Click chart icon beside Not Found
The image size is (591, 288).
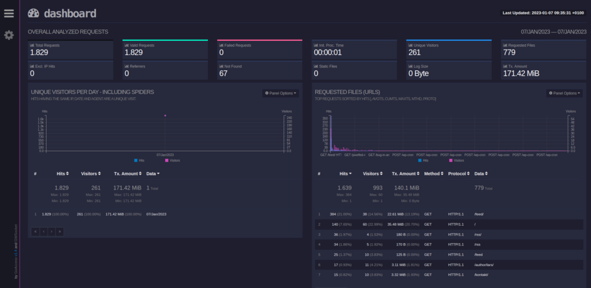221,66
